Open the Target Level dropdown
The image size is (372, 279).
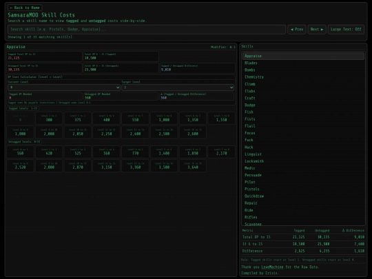pos(178,87)
